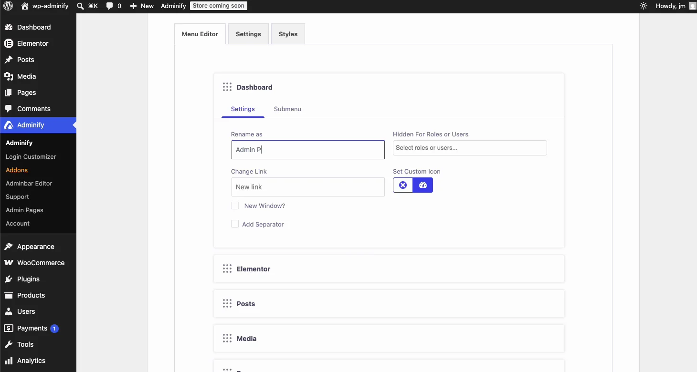Open Payments in the sidebar
This screenshot has width=697, height=372.
click(38, 328)
